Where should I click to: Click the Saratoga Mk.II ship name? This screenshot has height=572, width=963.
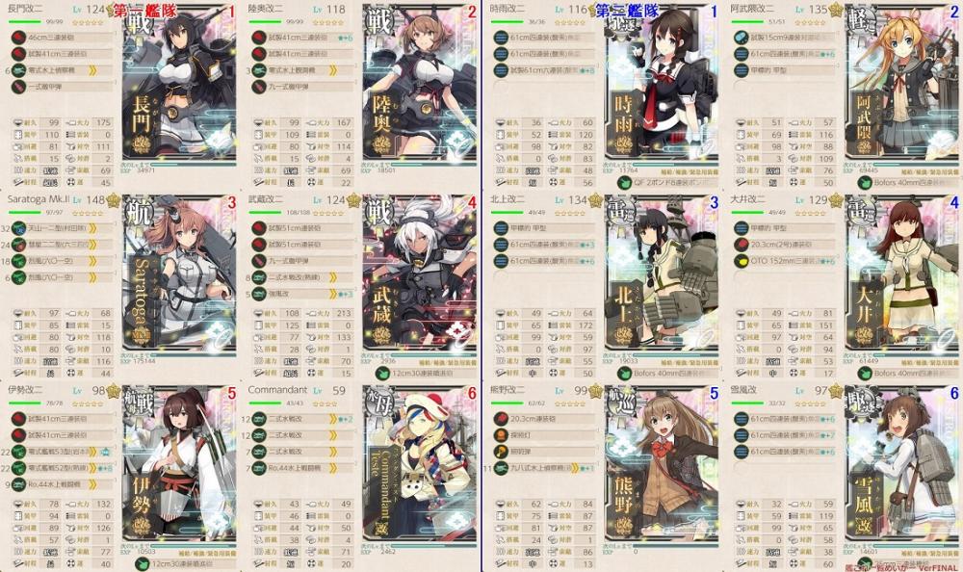point(39,199)
